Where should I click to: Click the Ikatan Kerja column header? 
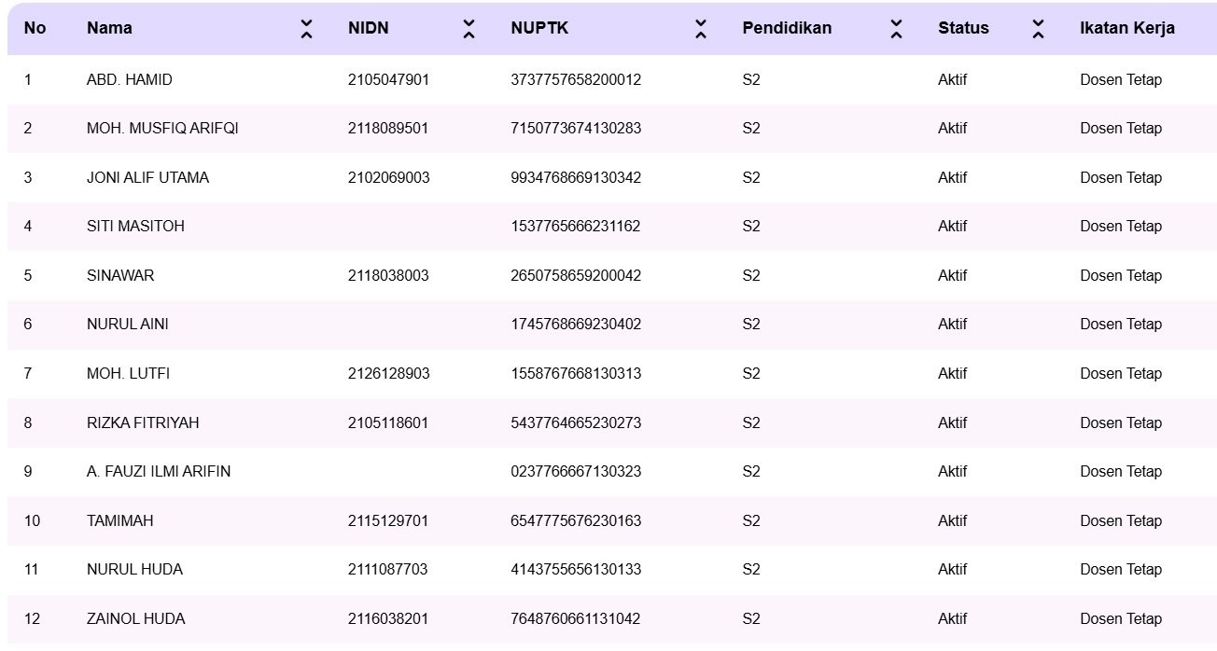point(1126,28)
